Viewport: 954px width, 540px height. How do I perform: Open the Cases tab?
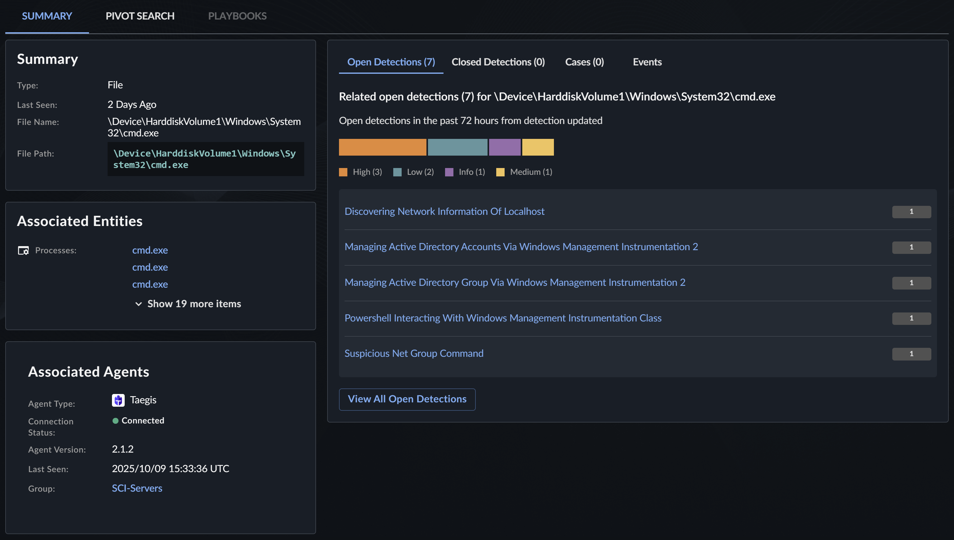point(584,62)
